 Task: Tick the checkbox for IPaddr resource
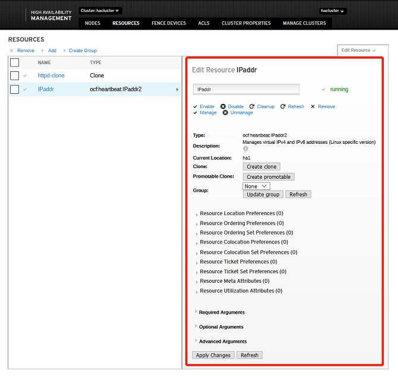(x=15, y=90)
